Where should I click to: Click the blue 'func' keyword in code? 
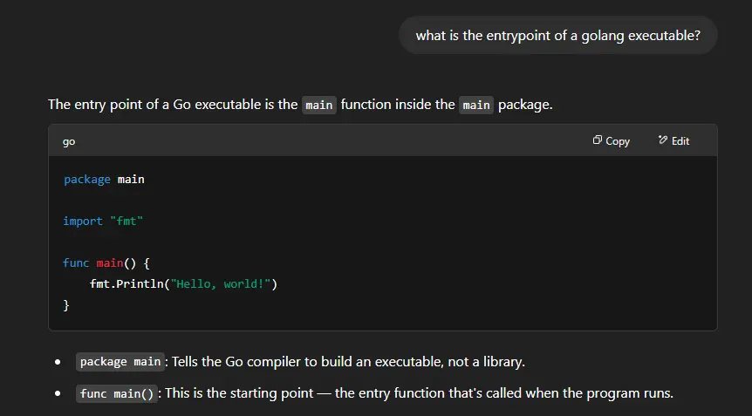76,263
